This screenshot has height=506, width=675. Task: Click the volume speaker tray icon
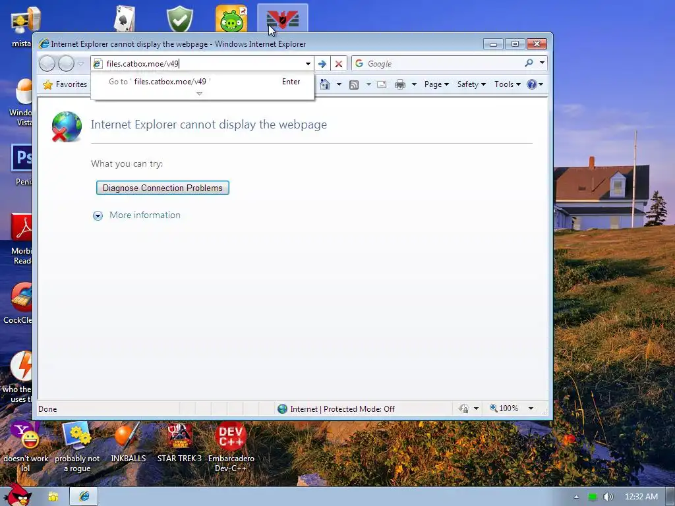click(608, 497)
